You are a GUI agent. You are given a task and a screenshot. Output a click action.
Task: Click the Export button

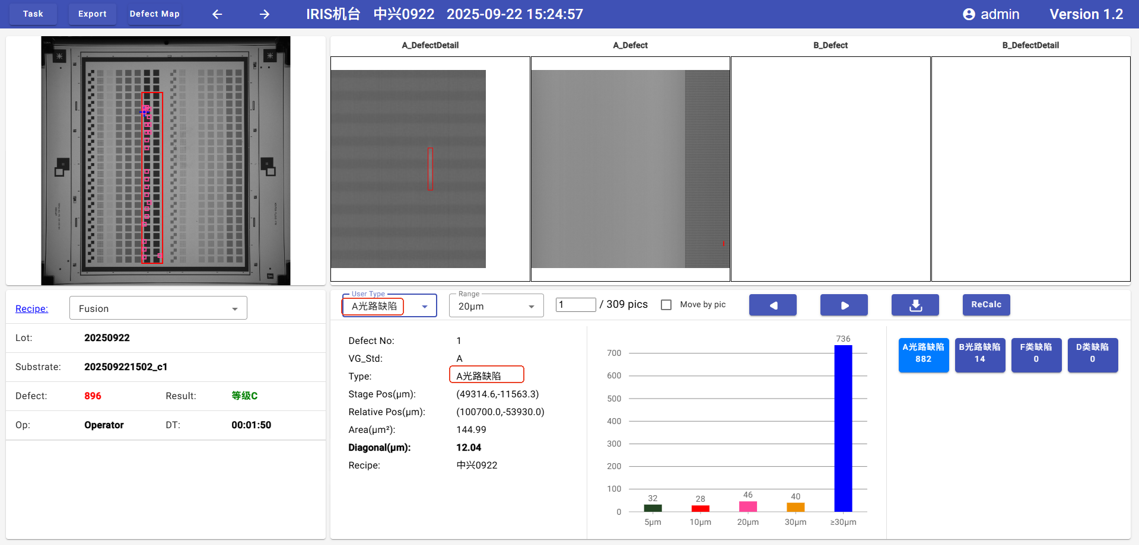tap(93, 14)
